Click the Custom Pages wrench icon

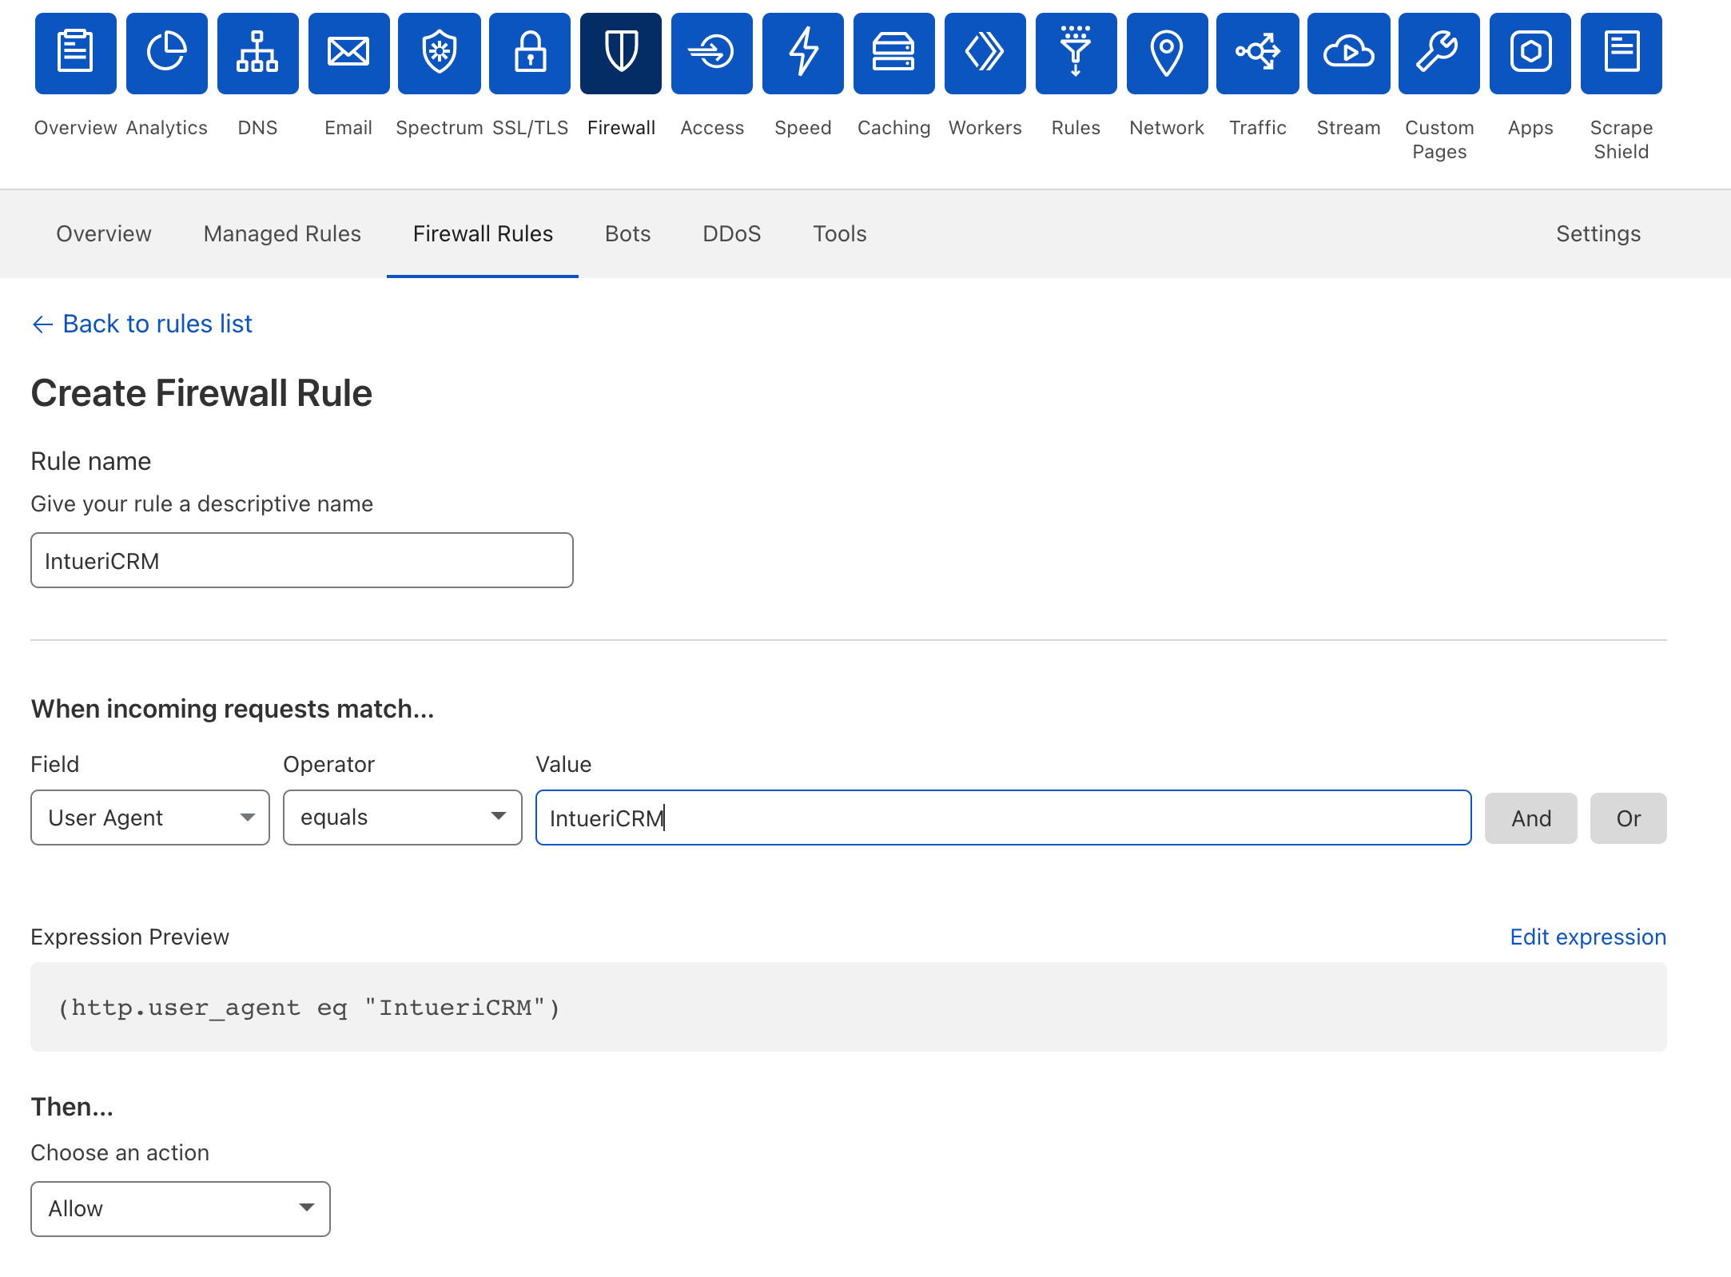pos(1439,54)
